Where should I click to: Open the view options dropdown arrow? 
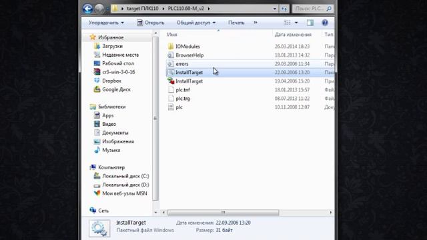pos(296,23)
